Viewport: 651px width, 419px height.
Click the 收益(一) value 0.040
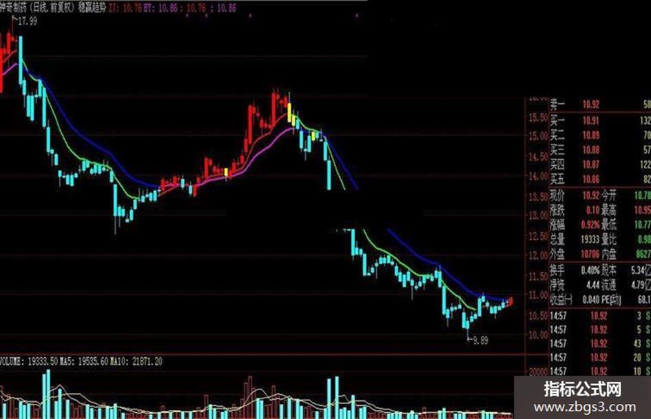pos(591,299)
